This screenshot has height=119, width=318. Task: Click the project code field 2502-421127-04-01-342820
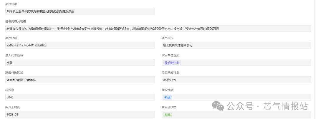80,46
